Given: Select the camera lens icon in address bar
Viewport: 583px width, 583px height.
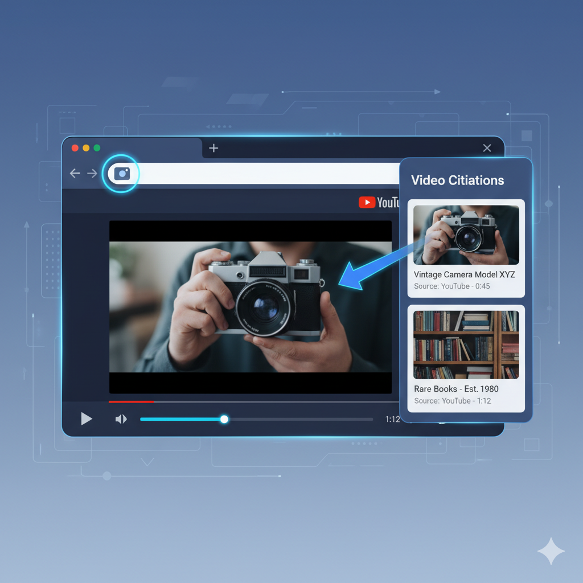Looking at the screenshot, I should click(121, 173).
